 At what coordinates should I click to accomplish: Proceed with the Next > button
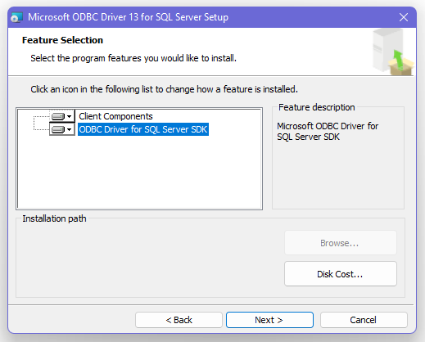[269, 320]
